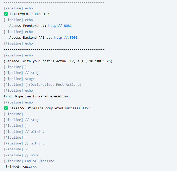The width and height of the screenshot is (177, 171).
Task: Click dashed separator below Backend API line
Action: (x=54, y=49)
